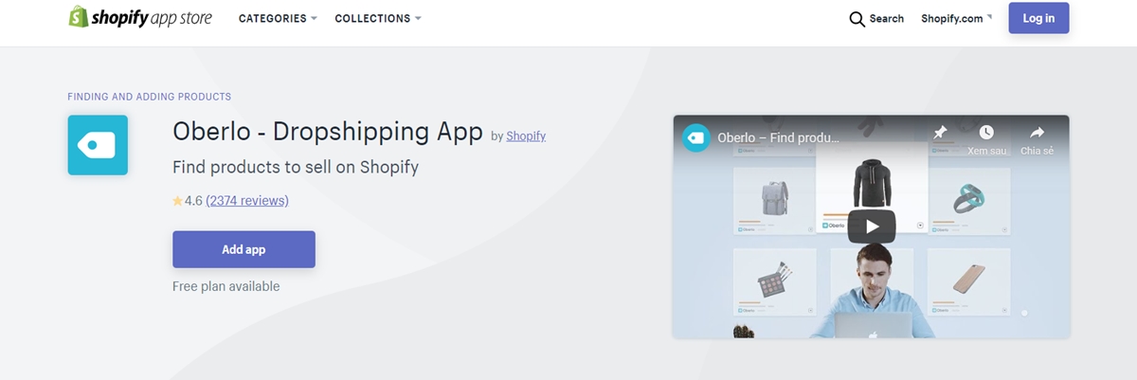The height and width of the screenshot is (380, 1137).
Task: Click the Log in button
Action: 1038,18
